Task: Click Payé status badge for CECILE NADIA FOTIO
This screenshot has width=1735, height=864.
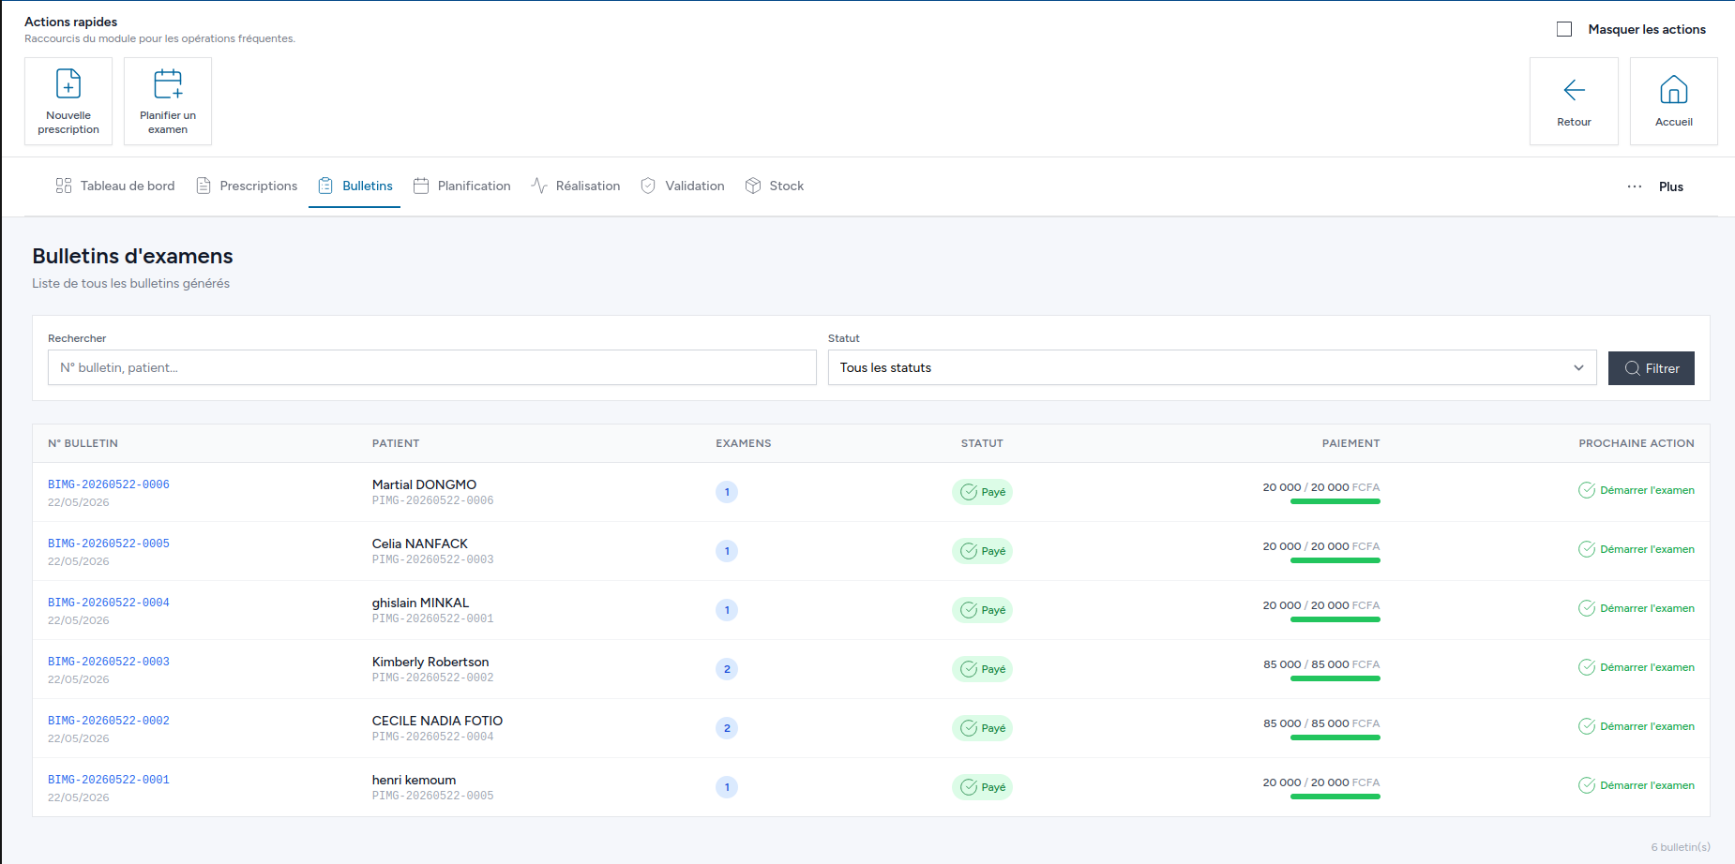Action: click(x=982, y=728)
